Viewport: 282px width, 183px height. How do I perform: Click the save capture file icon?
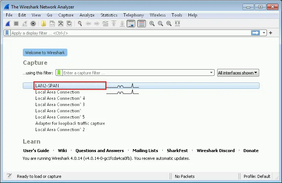tap(52, 24)
